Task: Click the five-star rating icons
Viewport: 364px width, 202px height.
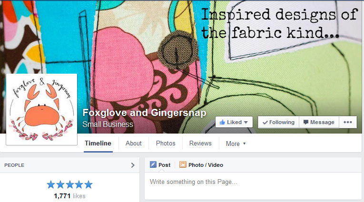Action: tap(69, 185)
